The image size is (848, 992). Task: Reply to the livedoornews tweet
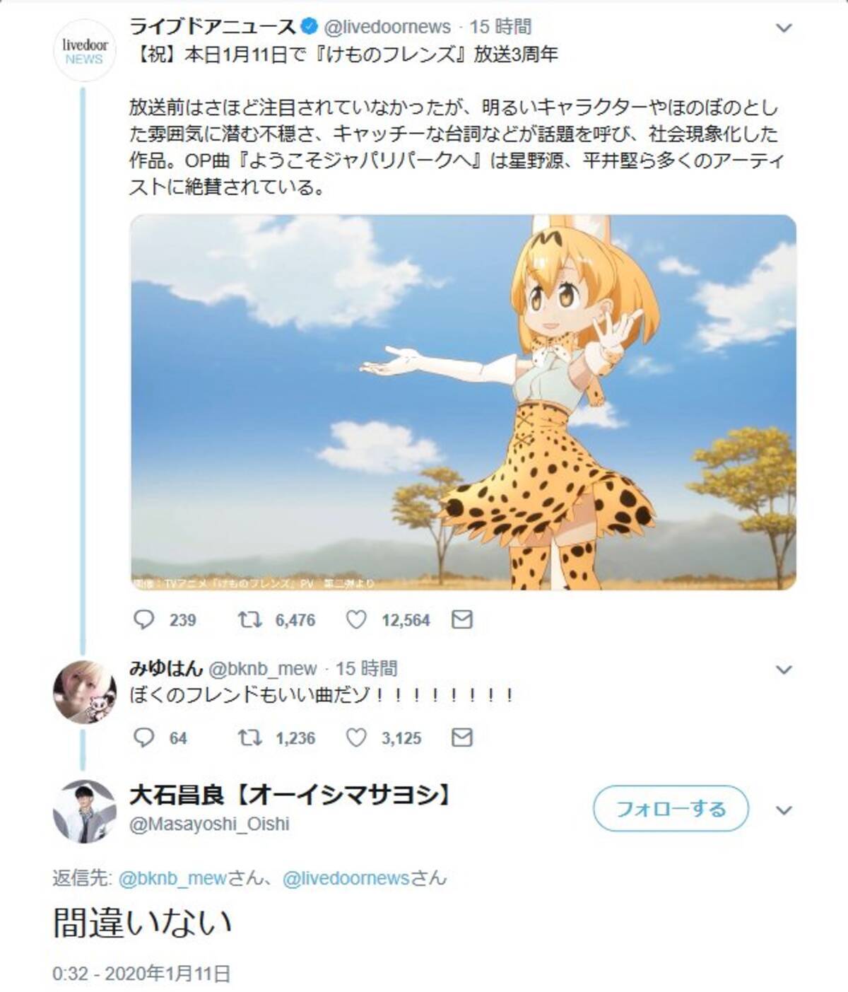(x=144, y=620)
